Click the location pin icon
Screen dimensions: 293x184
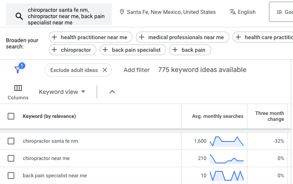pos(122,12)
